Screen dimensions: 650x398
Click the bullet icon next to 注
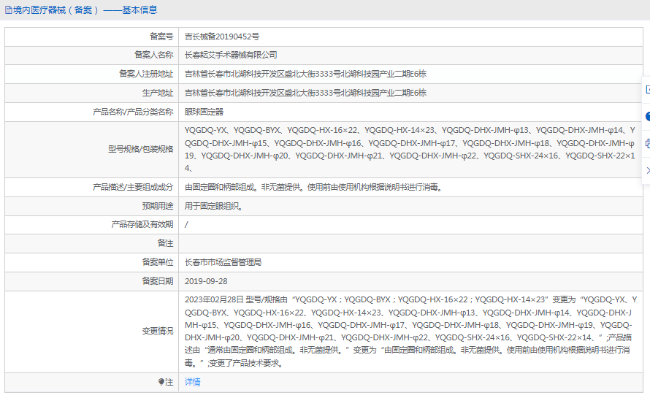pyautogui.click(x=161, y=382)
